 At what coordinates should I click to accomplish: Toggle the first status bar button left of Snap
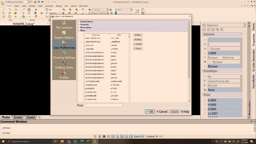click(x=95, y=136)
